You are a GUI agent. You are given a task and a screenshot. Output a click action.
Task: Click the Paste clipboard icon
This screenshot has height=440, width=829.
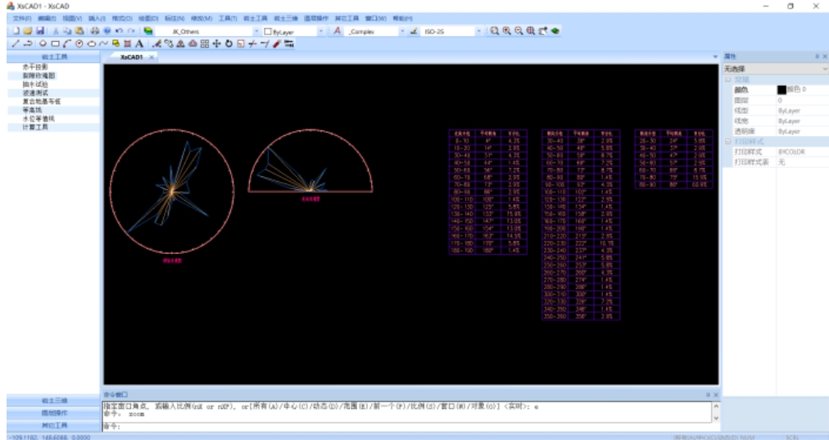click(79, 31)
